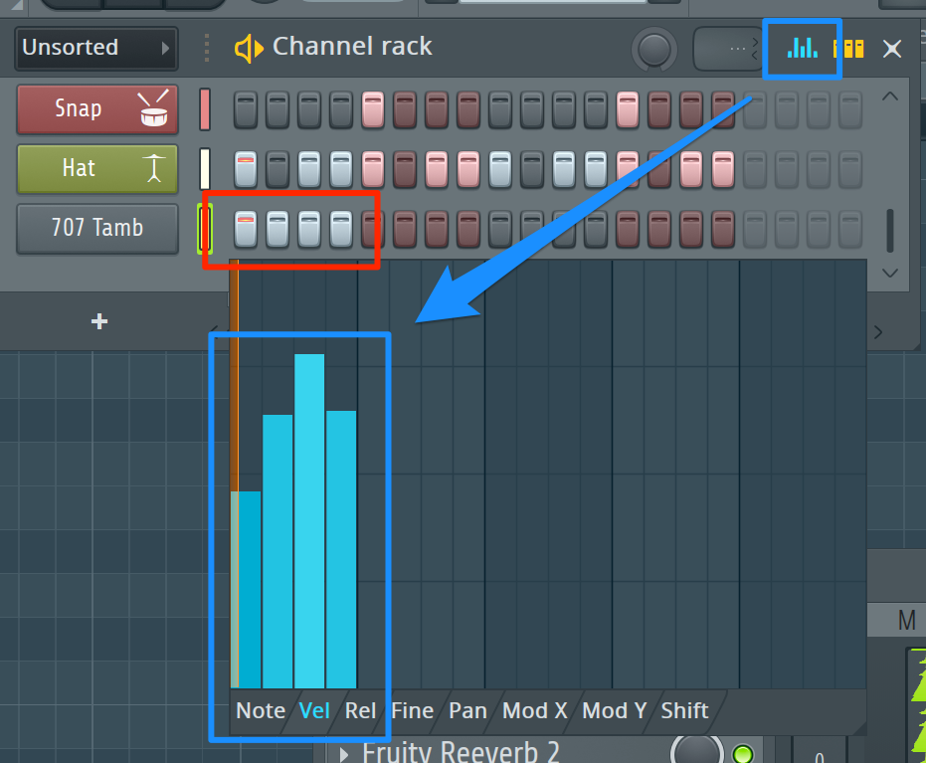Switch to the Pan tab in graph editor
Image resolution: width=926 pixels, height=763 pixels.
click(467, 711)
